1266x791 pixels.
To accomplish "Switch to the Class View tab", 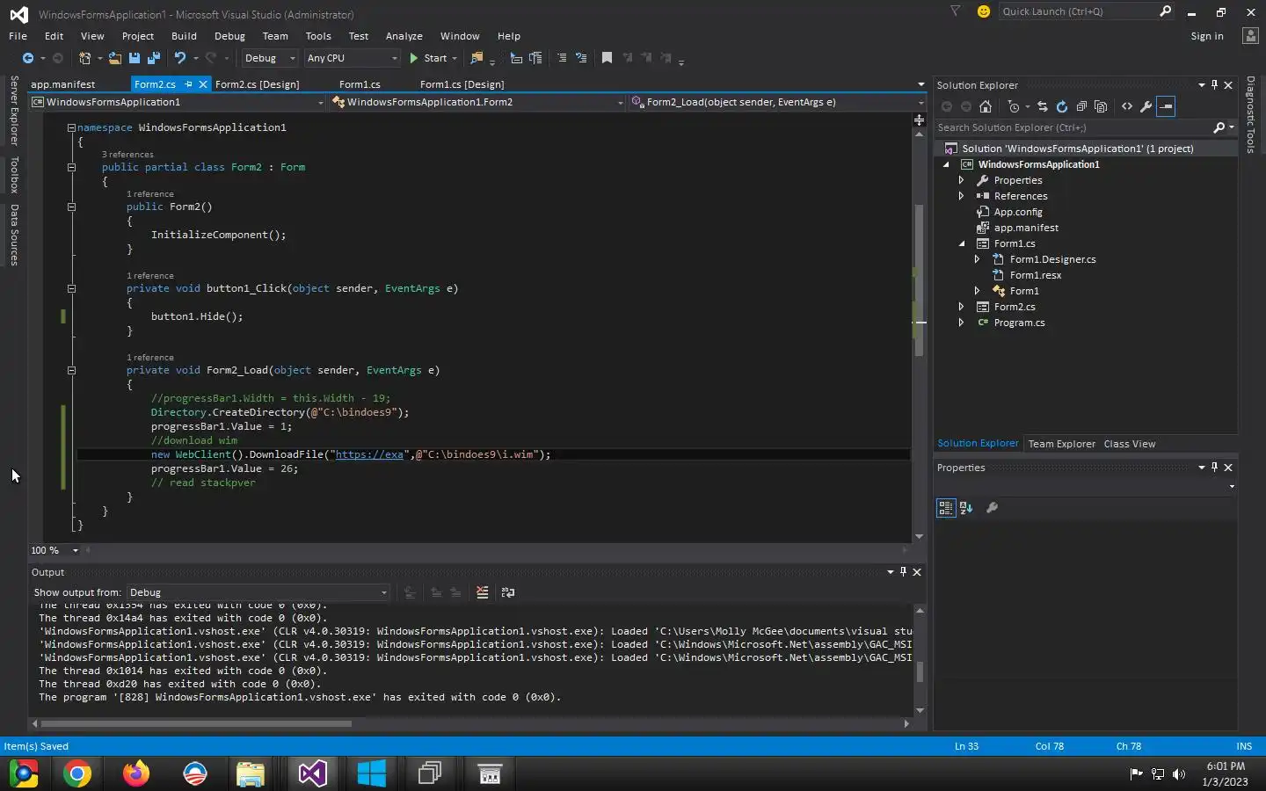I will [x=1130, y=444].
